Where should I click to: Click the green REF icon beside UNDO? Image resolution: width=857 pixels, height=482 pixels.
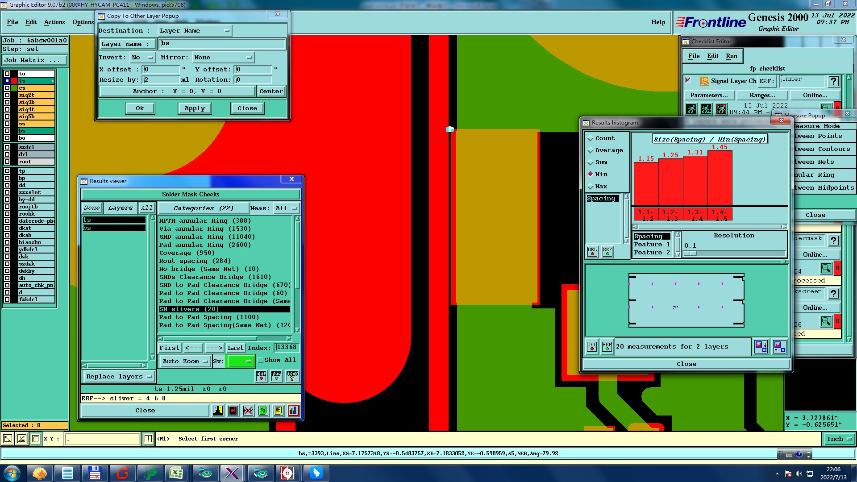click(x=276, y=376)
